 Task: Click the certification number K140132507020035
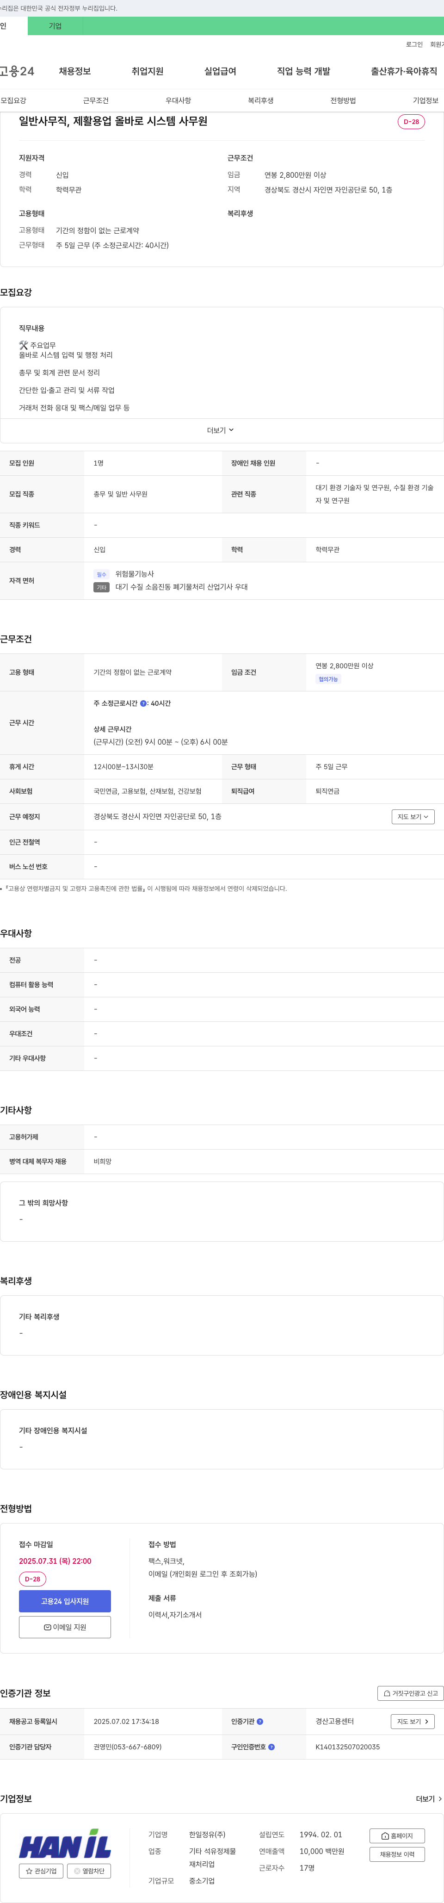347,1747
